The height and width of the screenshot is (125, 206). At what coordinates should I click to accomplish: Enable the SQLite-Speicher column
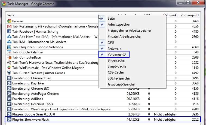coord(132,78)
